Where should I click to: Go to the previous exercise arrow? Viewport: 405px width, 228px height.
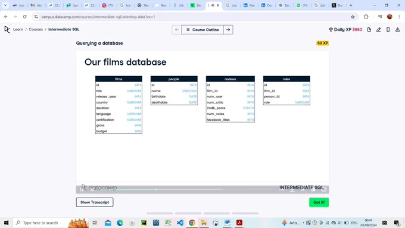point(177,30)
